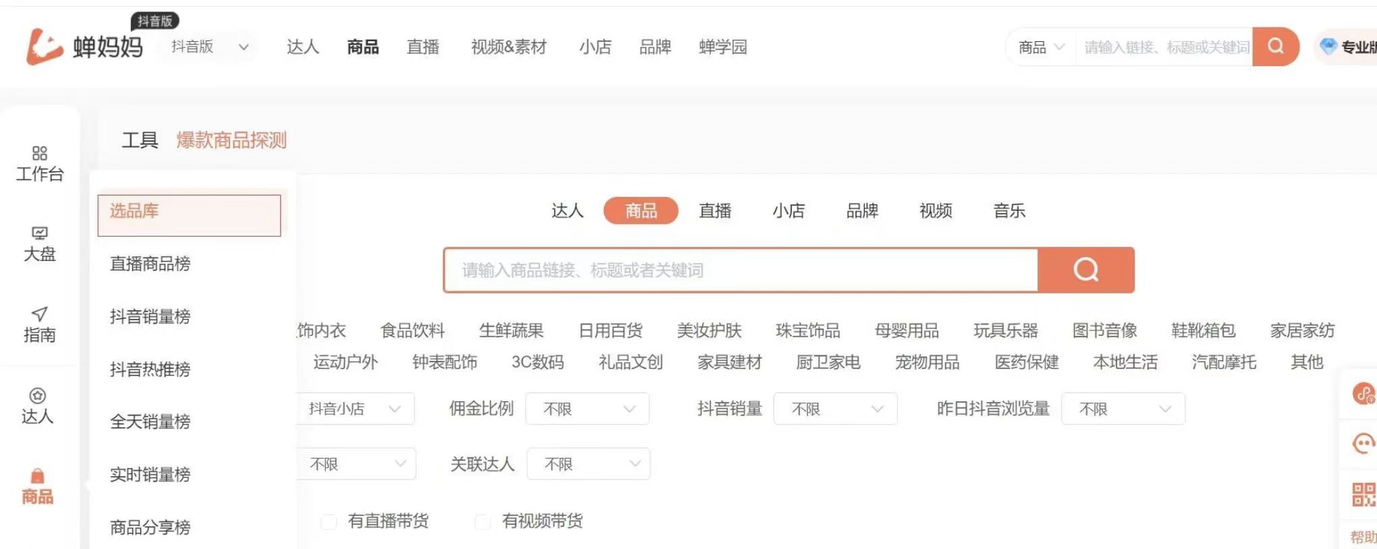This screenshot has height=549, width=1377.
Task: Go to 蝉学园 in top navigation
Action: click(x=723, y=47)
